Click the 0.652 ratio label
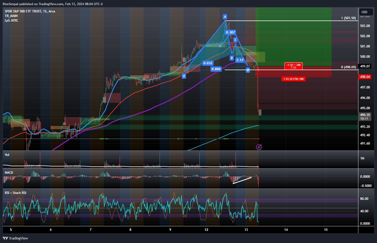The width and height of the screenshot is (377, 243). tap(208, 63)
